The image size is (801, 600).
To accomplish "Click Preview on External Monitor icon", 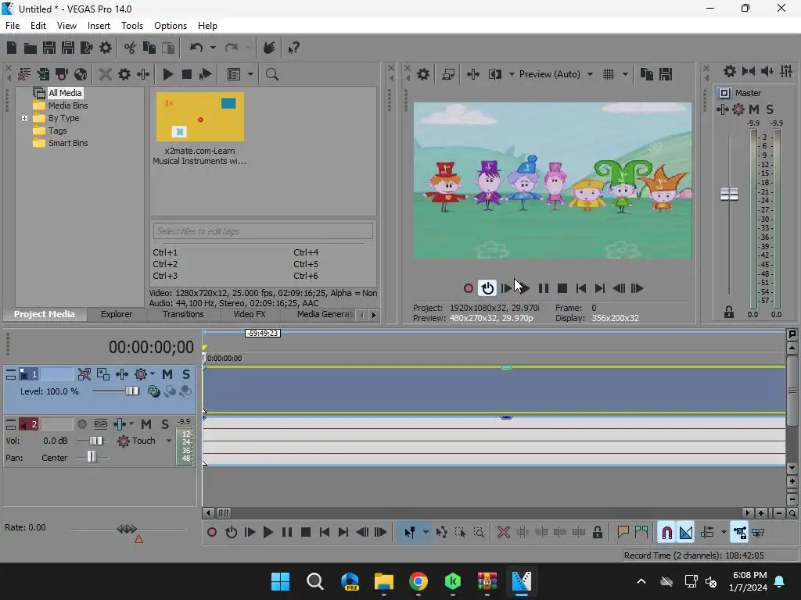I will (448, 74).
